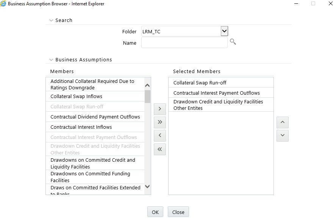Click the down arrow of the Members scrollbar
The width and height of the screenshot is (336, 220).
coord(147,186)
